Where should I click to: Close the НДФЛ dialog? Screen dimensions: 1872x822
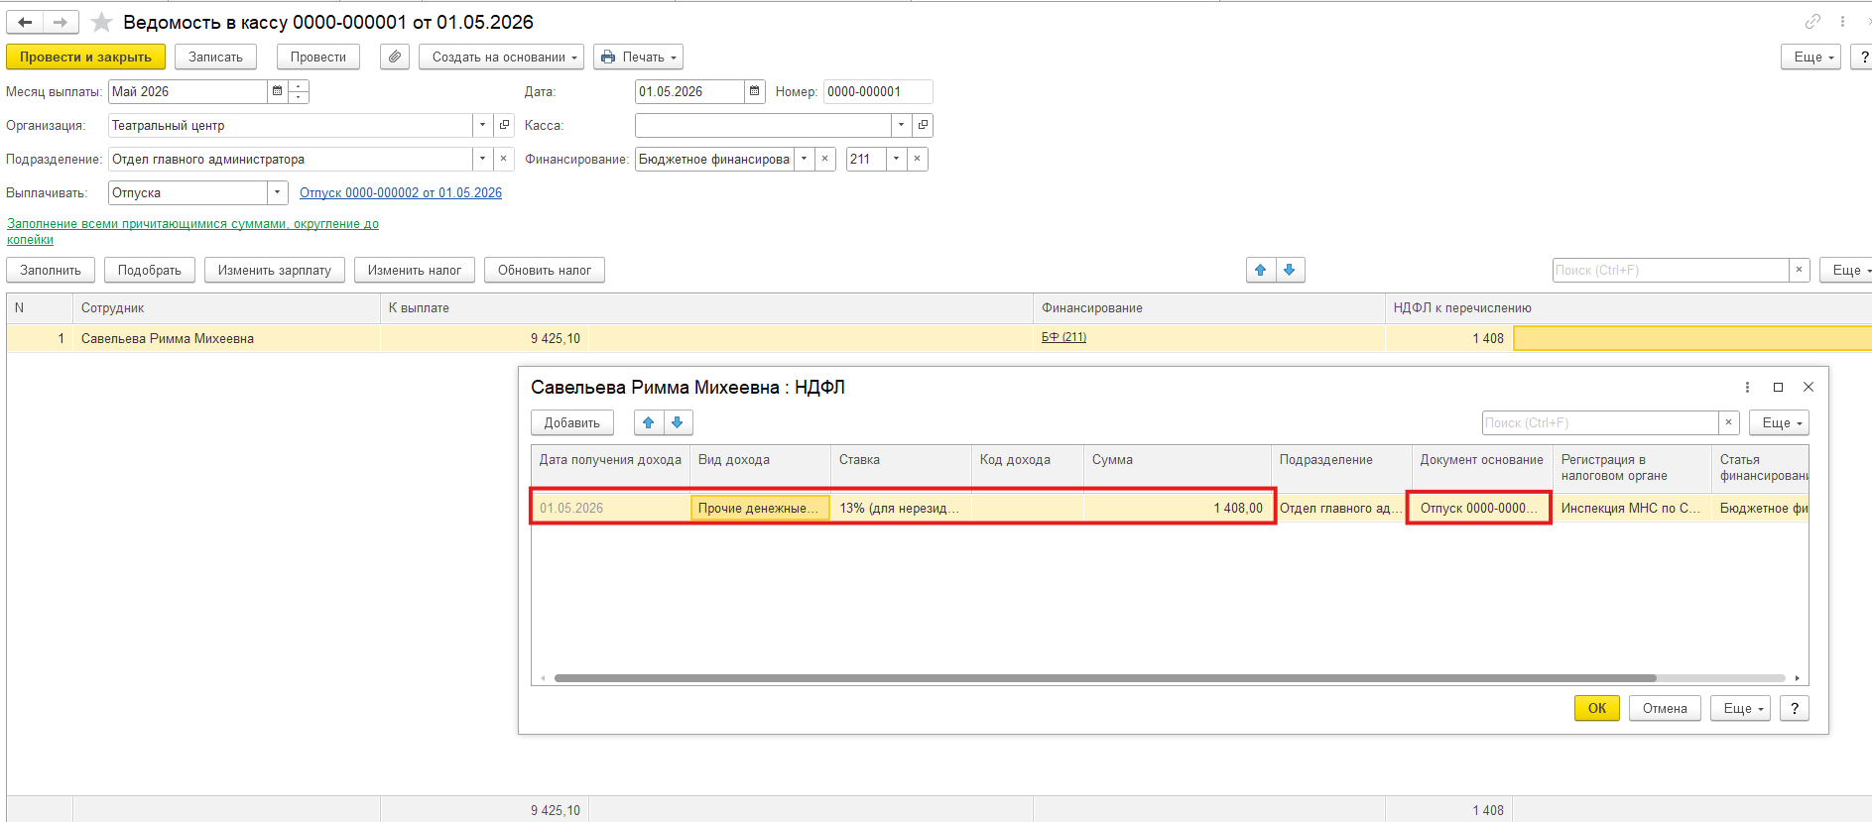click(1809, 388)
